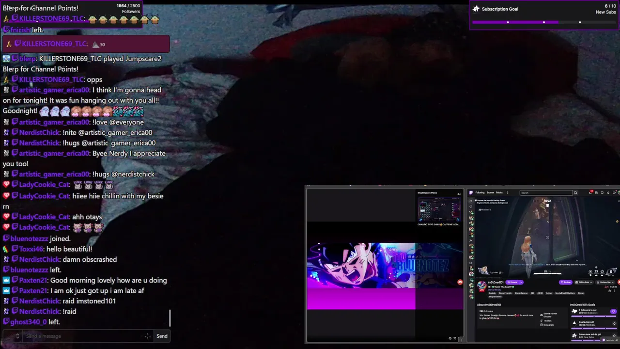Open the Most Recent Video thumbnail

[439, 209]
